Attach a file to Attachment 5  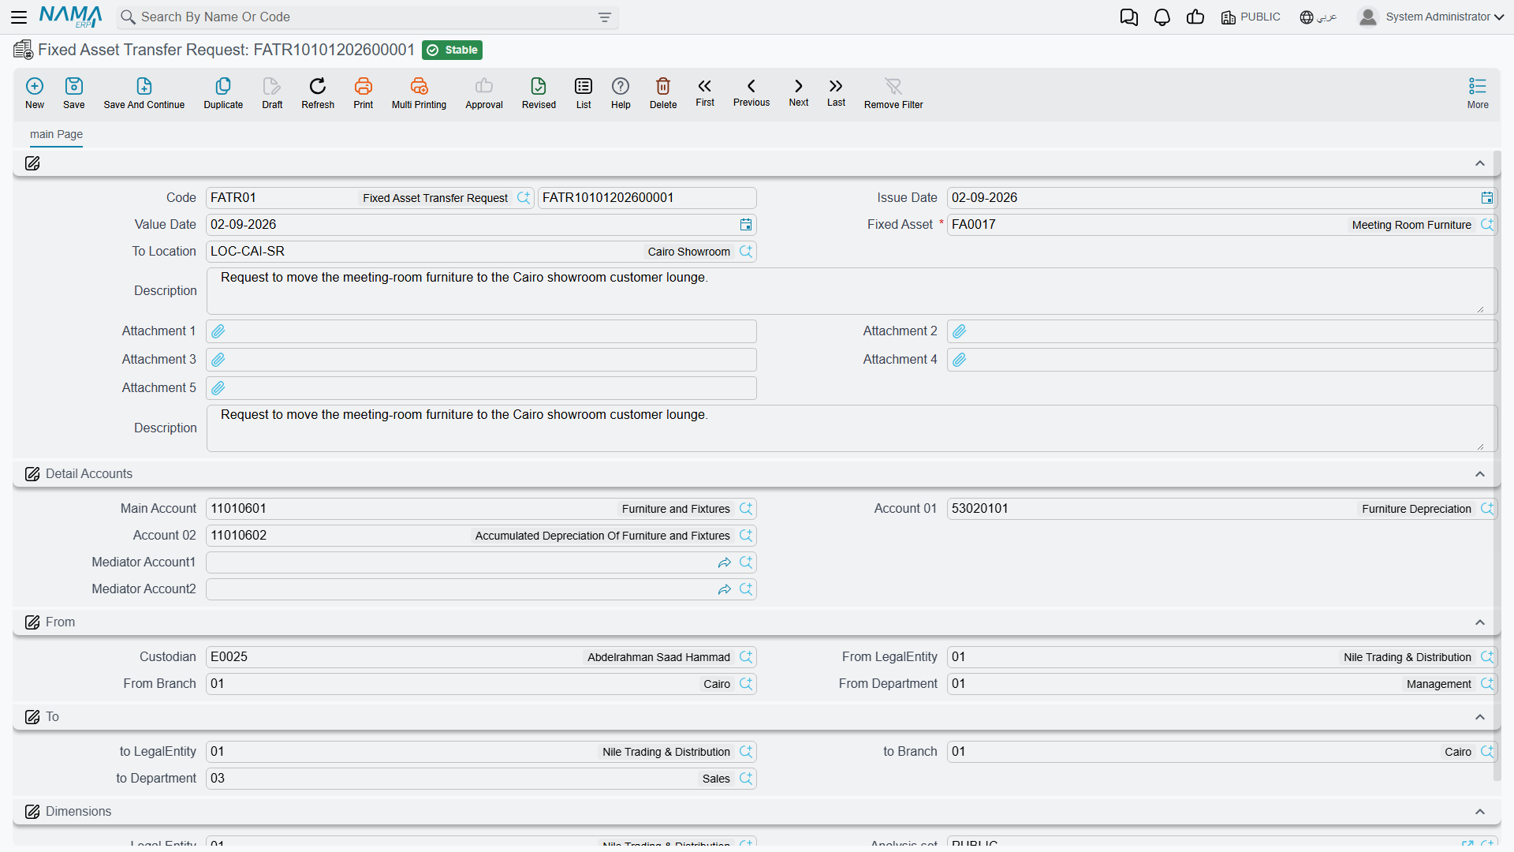(x=218, y=388)
